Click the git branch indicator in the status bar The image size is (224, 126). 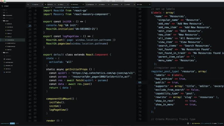point(214,123)
